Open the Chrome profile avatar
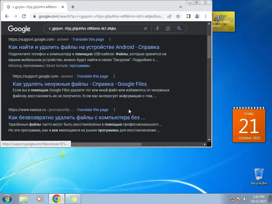 tap(197, 16)
